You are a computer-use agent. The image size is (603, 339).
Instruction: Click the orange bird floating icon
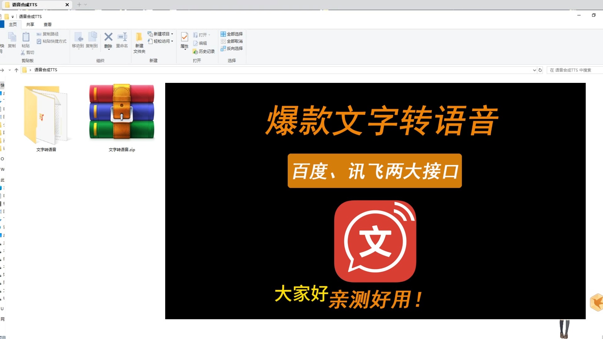tap(597, 302)
